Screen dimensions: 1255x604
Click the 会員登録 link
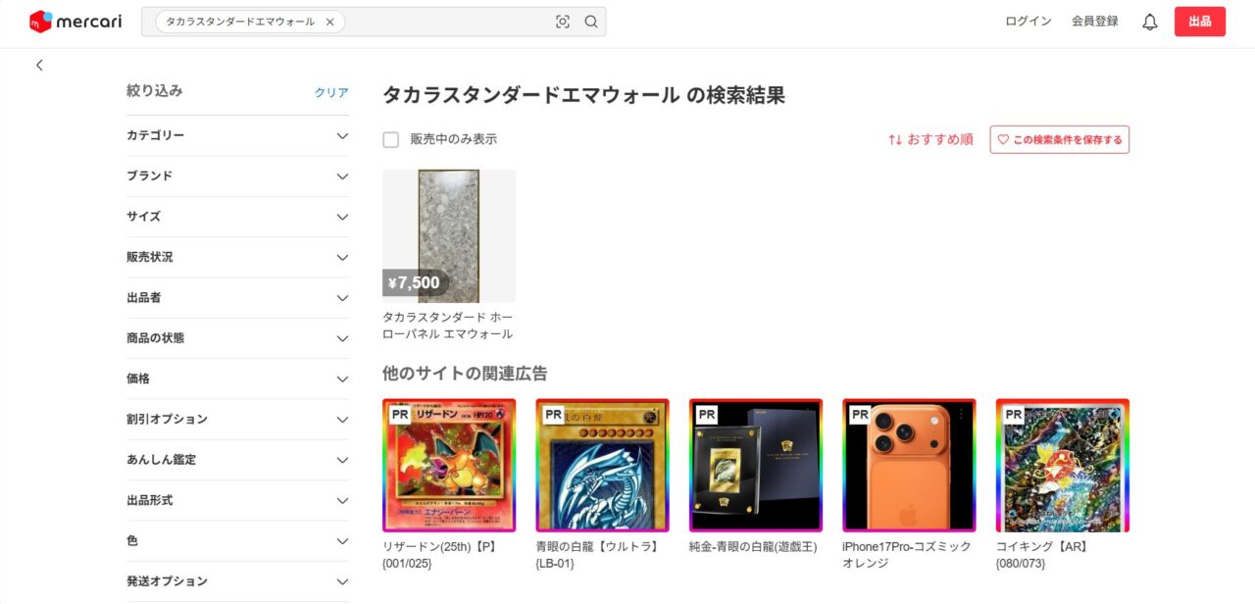pyautogui.click(x=1095, y=22)
